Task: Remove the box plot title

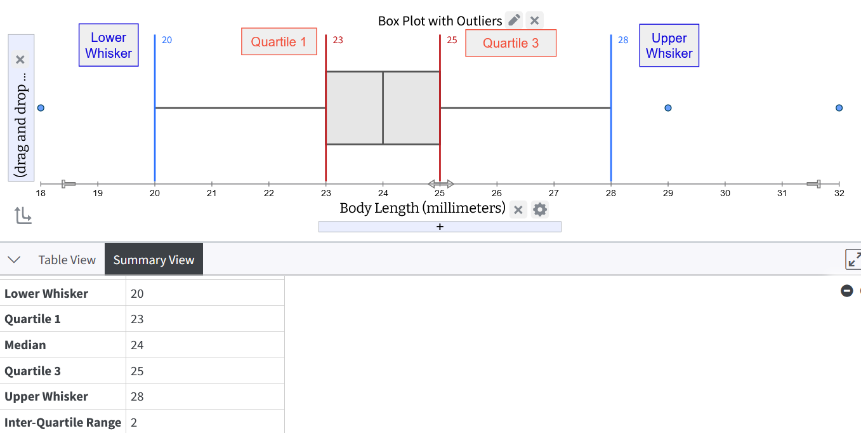Action: [535, 20]
